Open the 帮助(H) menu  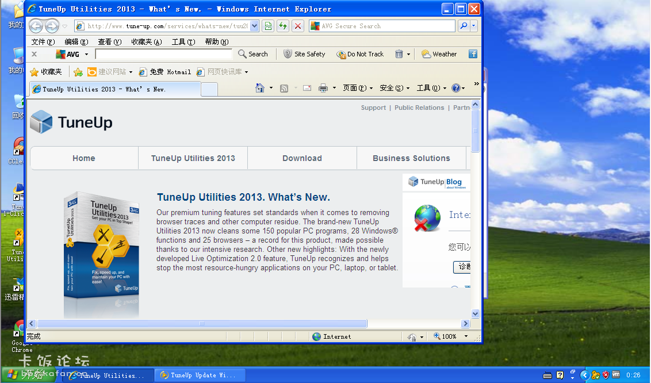coord(217,42)
